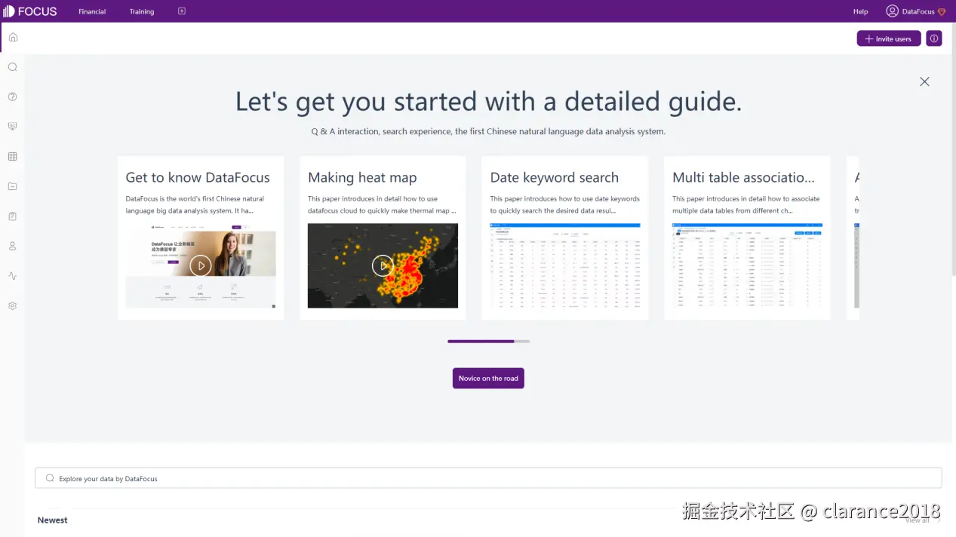Click the Newest section heading
The width and height of the screenshot is (956, 537).
click(x=53, y=520)
